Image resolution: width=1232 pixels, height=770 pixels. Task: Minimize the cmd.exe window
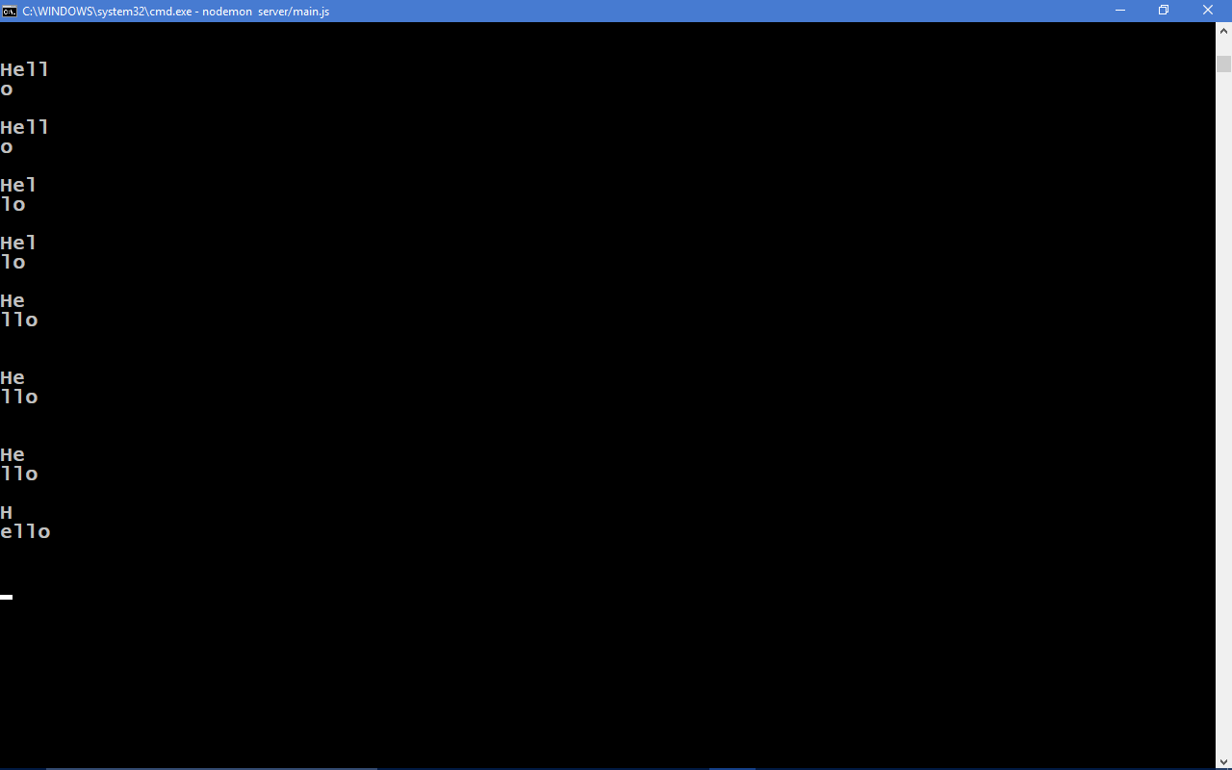tap(1120, 11)
